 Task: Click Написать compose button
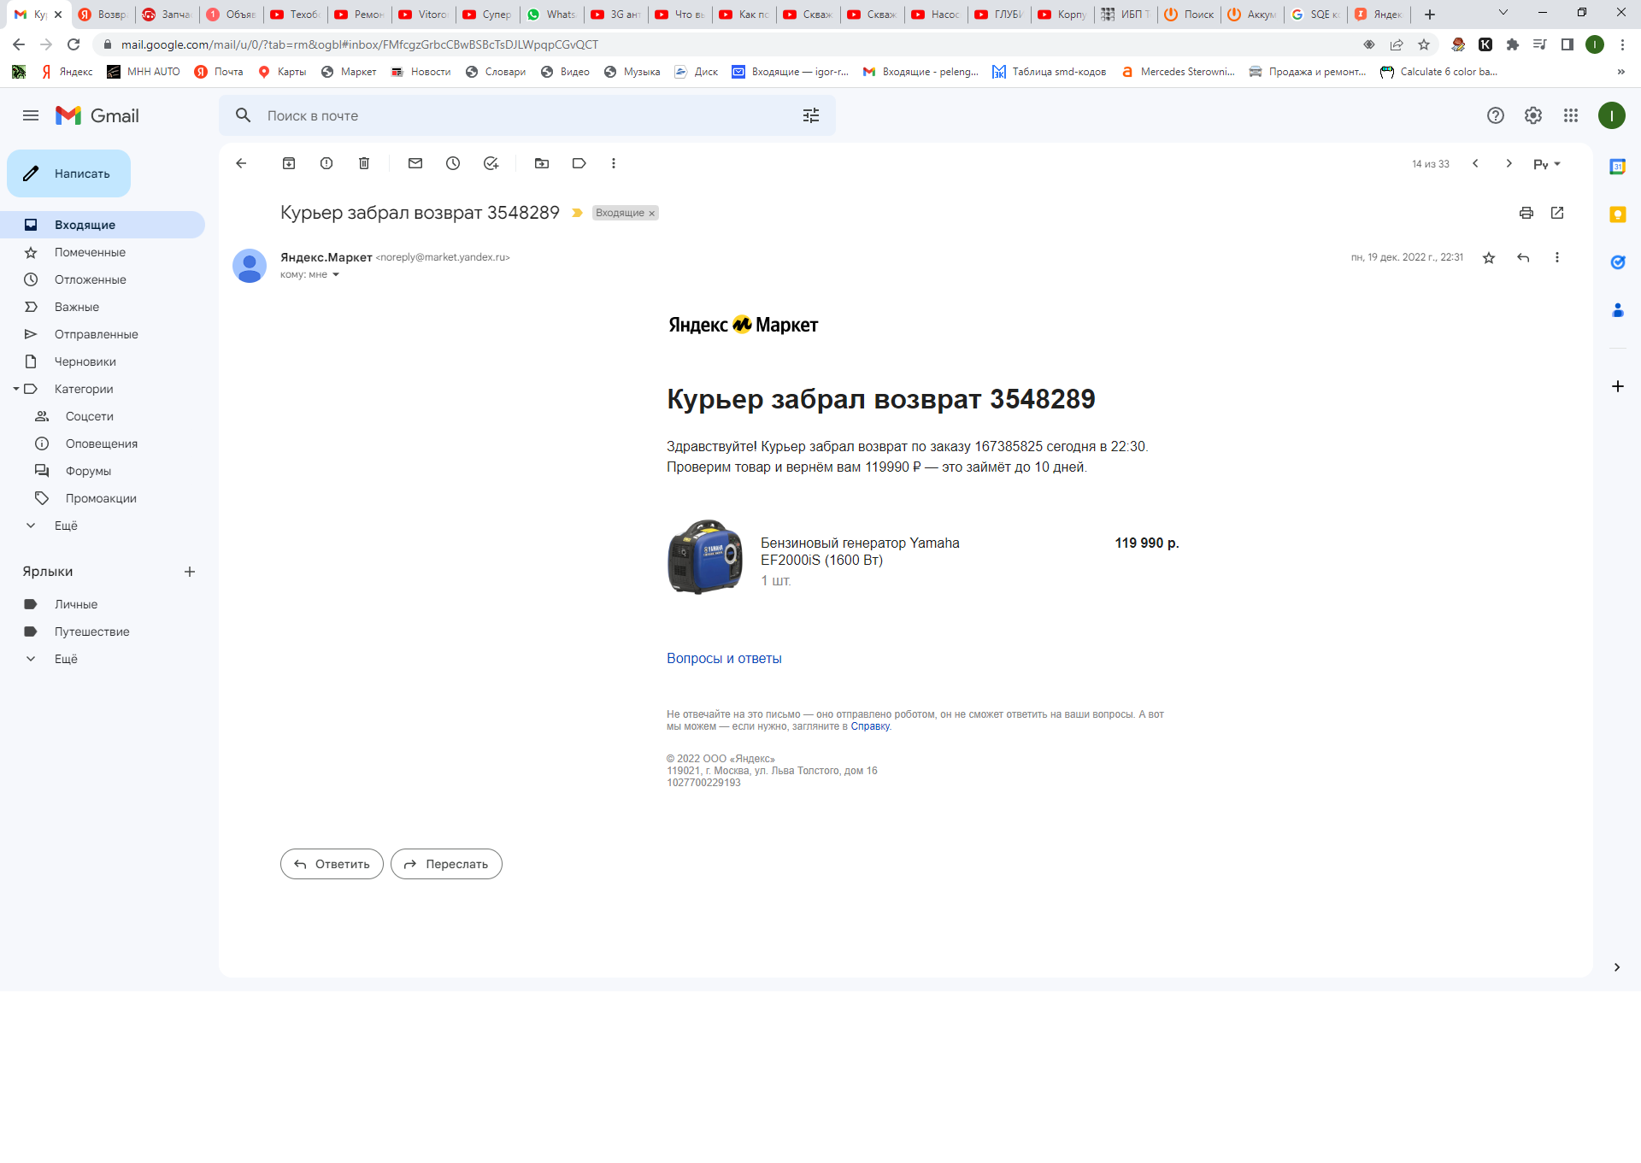68,173
